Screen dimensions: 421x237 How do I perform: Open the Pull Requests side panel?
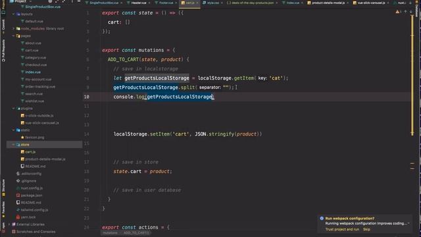pos(3,51)
